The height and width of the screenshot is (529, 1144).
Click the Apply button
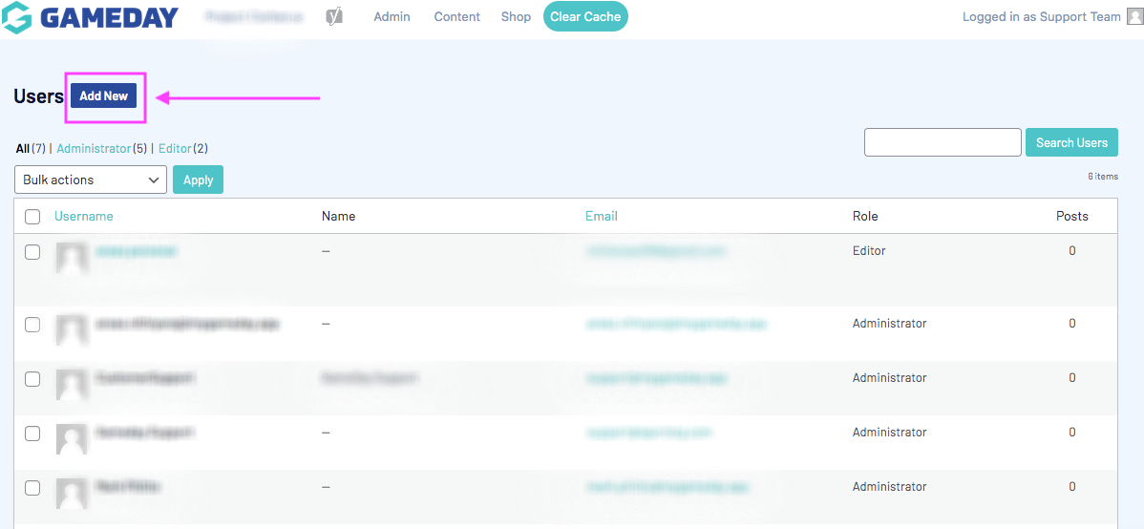click(198, 180)
